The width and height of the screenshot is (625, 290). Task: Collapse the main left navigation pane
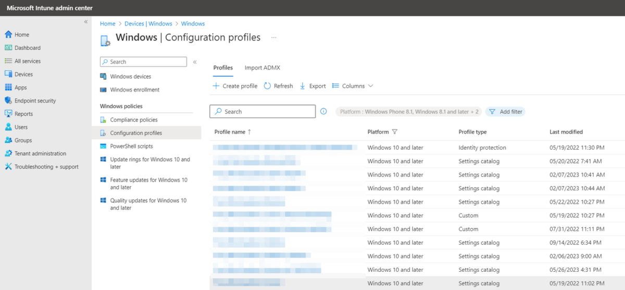(86, 22)
